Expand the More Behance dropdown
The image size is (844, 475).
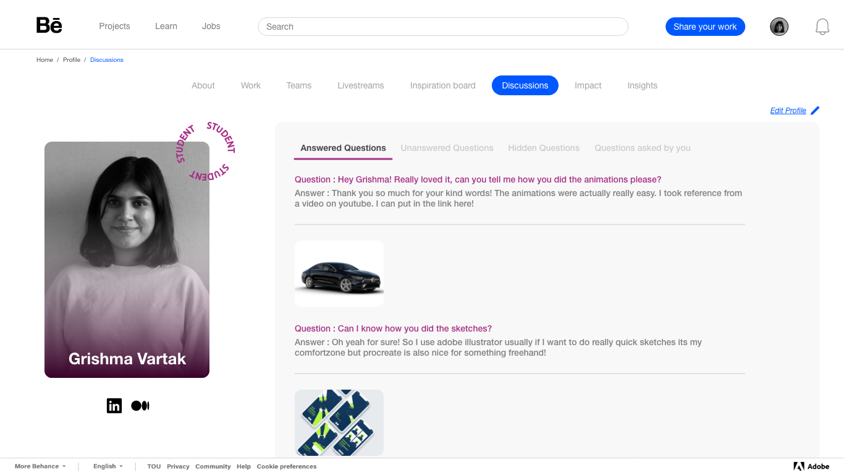[x=40, y=466]
